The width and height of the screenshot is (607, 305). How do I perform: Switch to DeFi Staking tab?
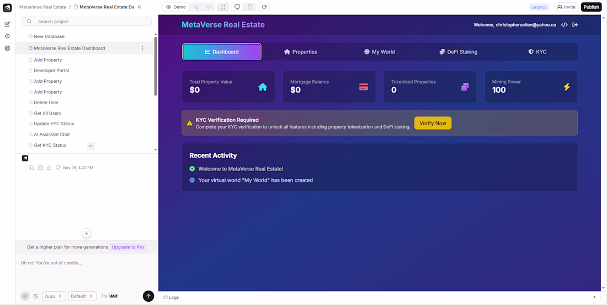[459, 52]
